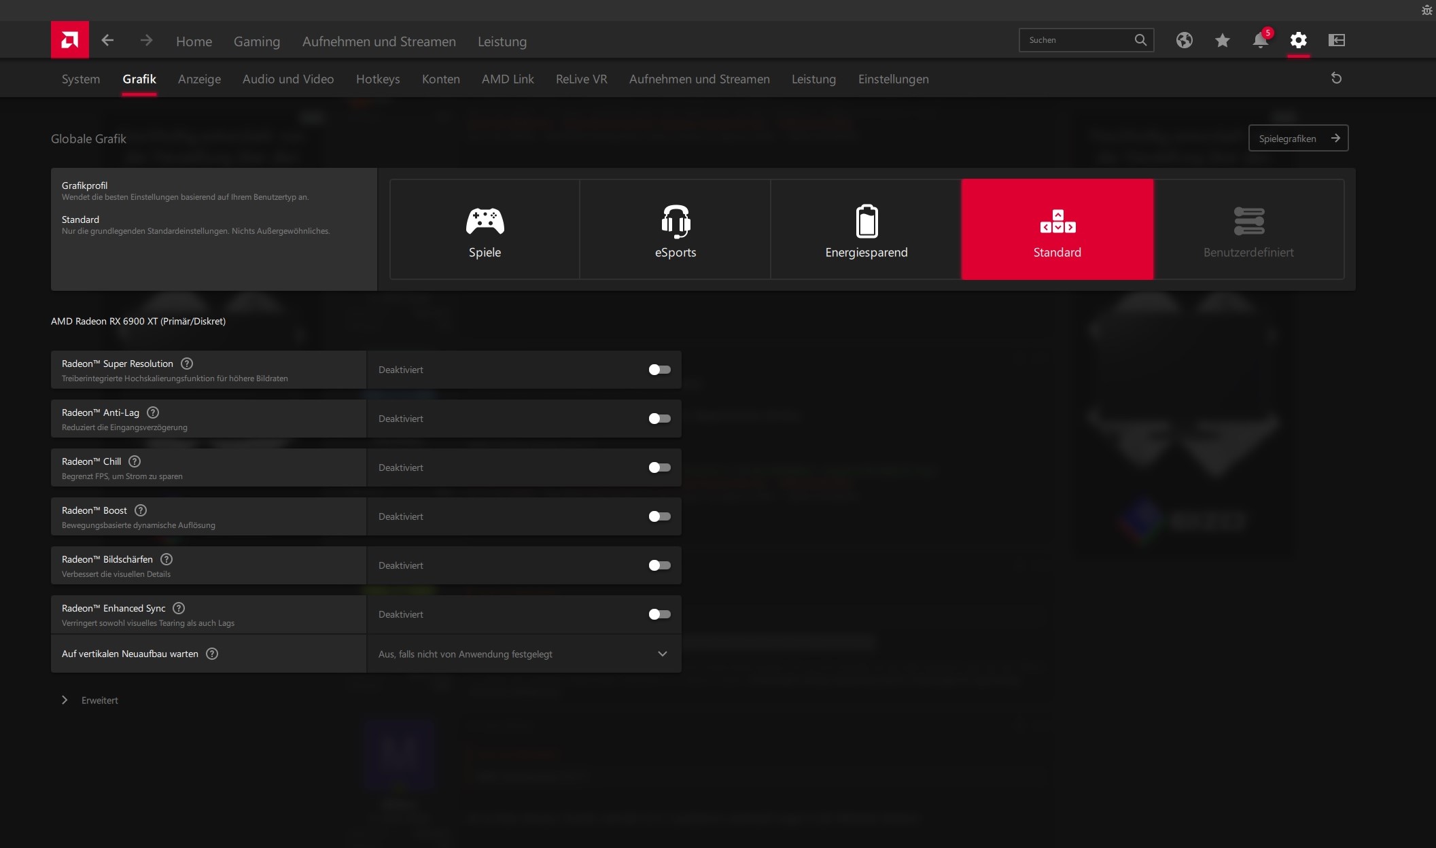This screenshot has height=848, width=1436.
Task: Click the search magnifier icon
Action: 1140,40
